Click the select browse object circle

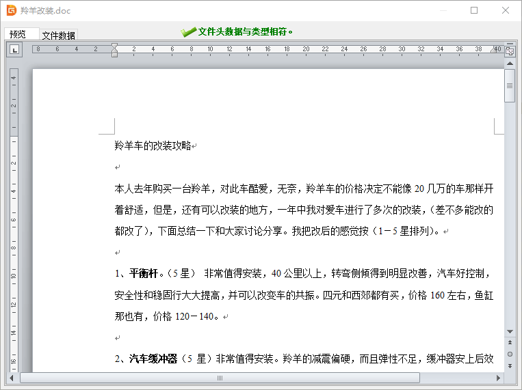coord(510,354)
